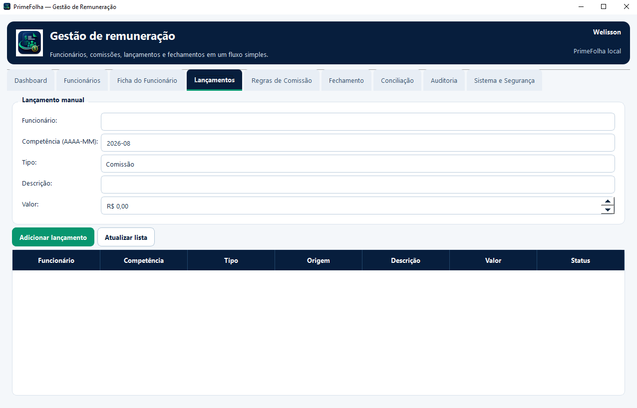This screenshot has height=408, width=637.
Task: Open the Sistema e Segurança tab
Action: tap(504, 80)
